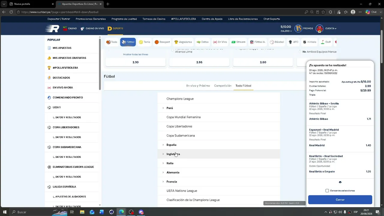
Task: Open the Cajero balance dropdown
Action: 286,31
